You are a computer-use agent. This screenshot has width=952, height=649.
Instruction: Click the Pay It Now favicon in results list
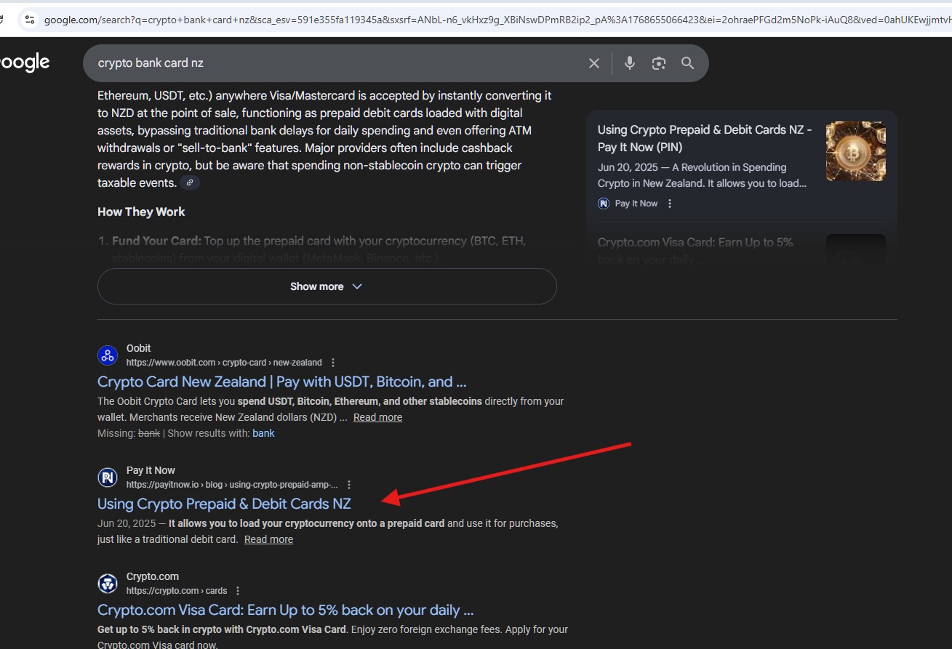(x=108, y=477)
